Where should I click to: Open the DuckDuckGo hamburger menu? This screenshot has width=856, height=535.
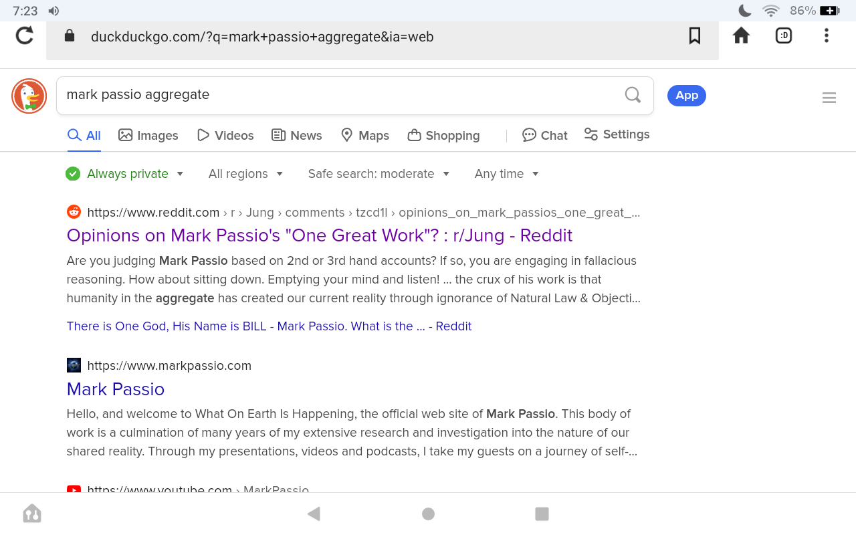pos(829,98)
